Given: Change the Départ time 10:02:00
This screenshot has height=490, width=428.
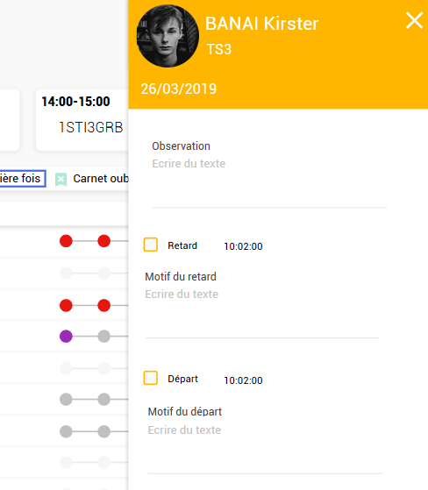Looking at the screenshot, I should tap(243, 380).
